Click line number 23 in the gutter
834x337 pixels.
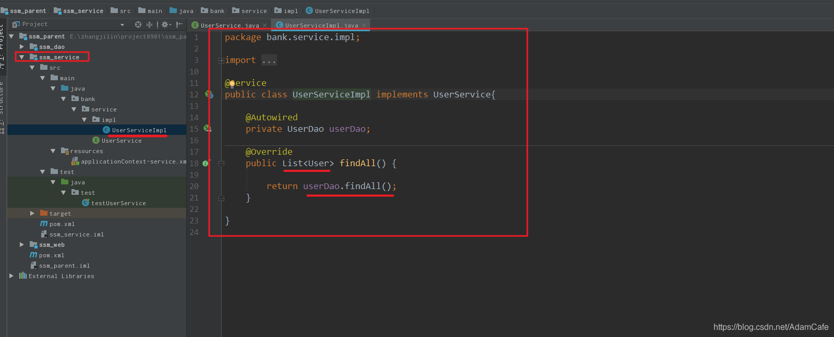(194, 221)
